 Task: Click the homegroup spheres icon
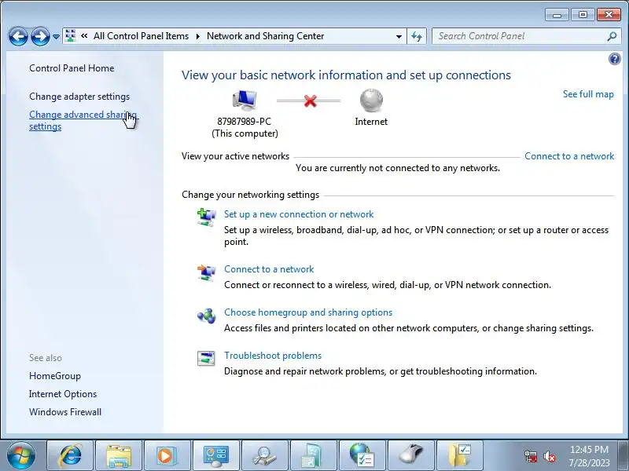(x=206, y=316)
